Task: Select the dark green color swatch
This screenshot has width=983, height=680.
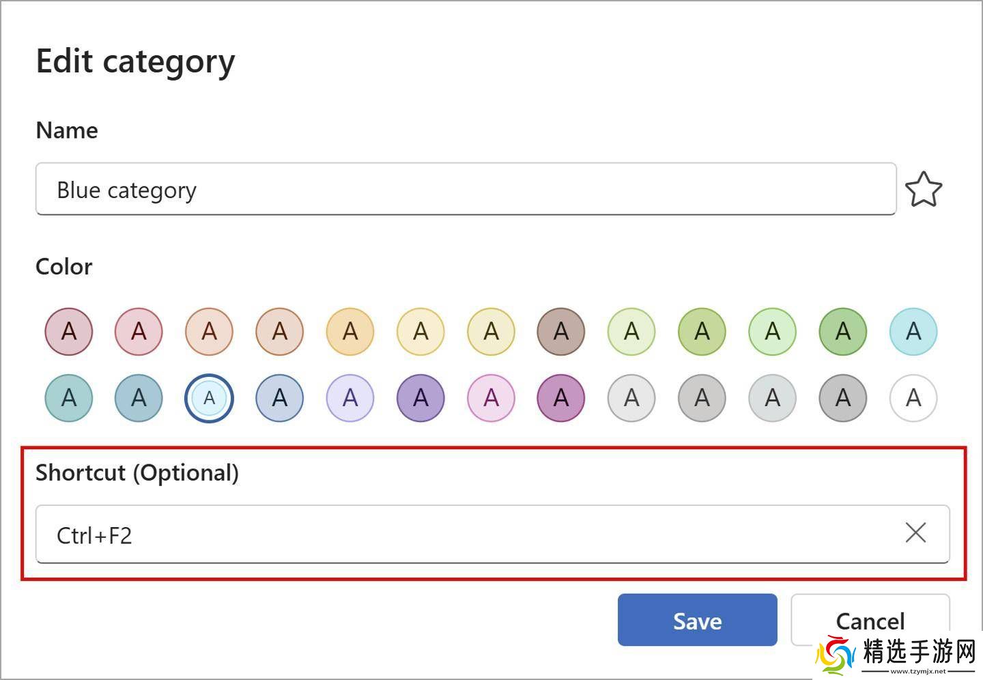Action: pyautogui.click(x=843, y=332)
